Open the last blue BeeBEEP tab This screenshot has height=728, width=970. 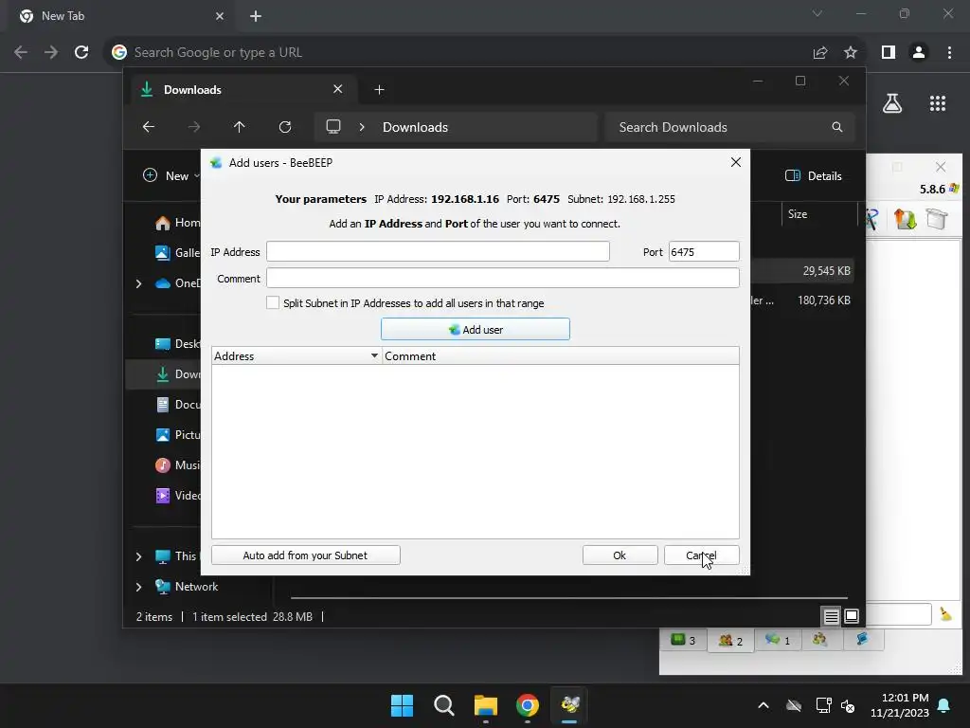(862, 640)
